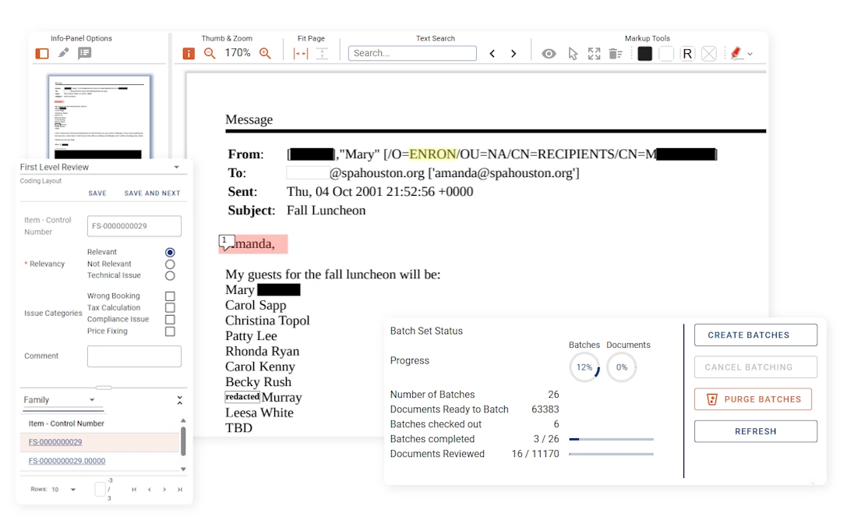Open the highlighter pen options chevron
The height and width of the screenshot is (528, 865).
[750, 53]
